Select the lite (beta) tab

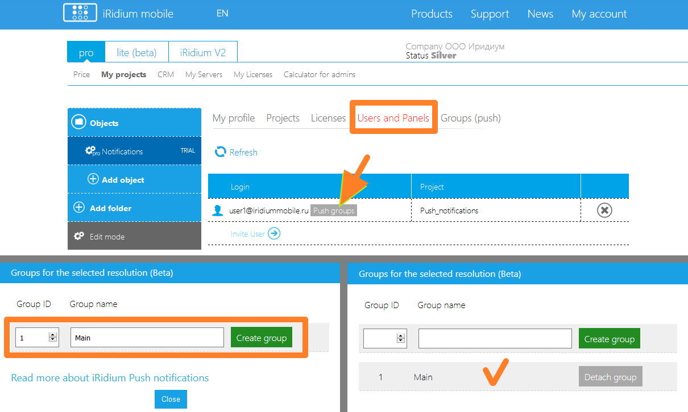(x=137, y=52)
